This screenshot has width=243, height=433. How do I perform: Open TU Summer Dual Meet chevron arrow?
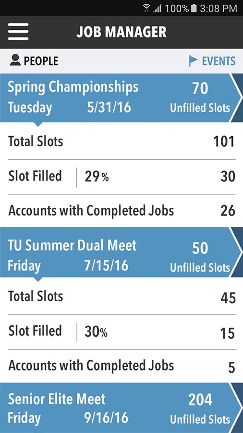(x=236, y=253)
